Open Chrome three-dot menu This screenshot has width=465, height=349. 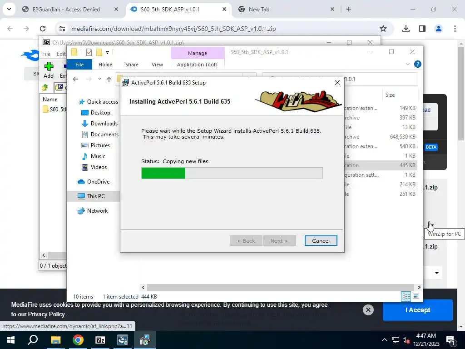point(455,29)
